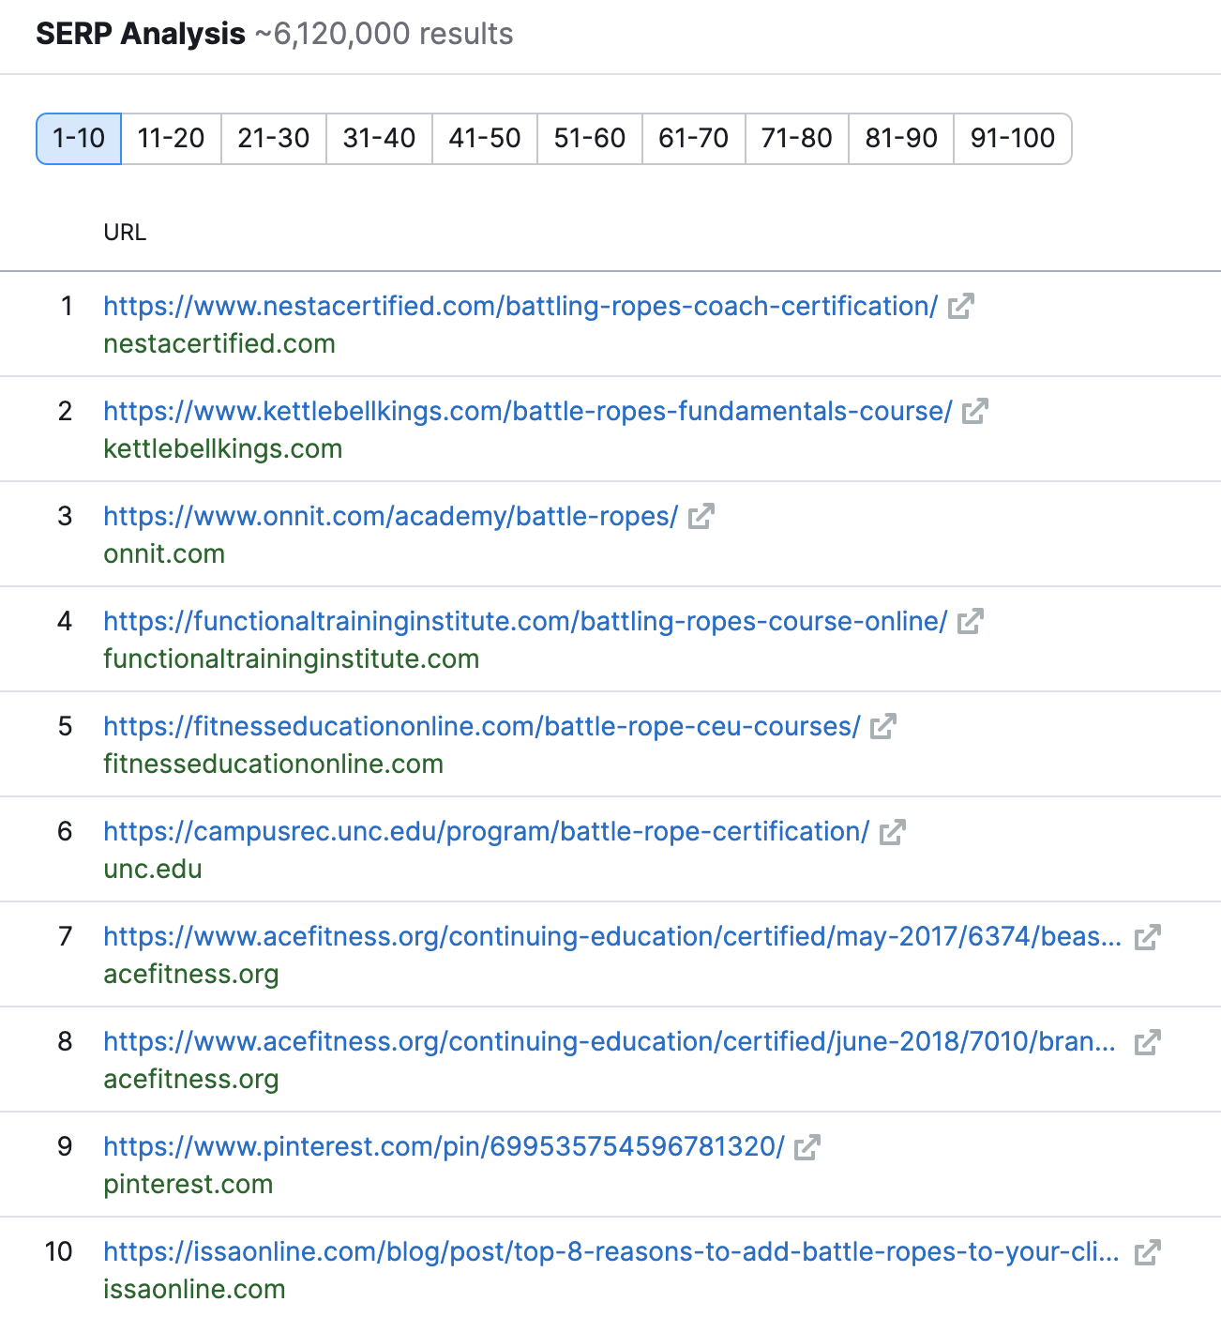Click the issaonline.com domain text
This screenshot has width=1221, height=1317.
click(x=194, y=1289)
